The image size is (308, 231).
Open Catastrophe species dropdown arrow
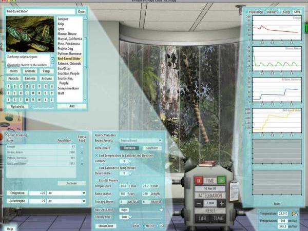(x=84, y=201)
